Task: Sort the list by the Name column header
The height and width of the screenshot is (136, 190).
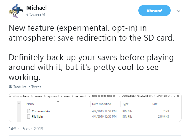Action: coord(30,104)
